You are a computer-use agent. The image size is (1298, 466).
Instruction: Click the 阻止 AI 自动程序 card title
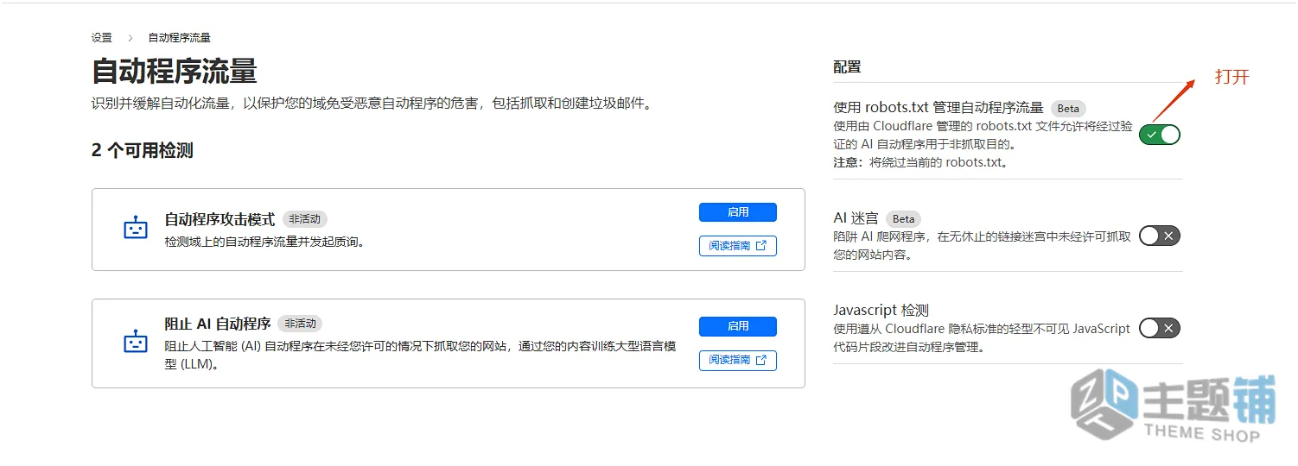pyautogui.click(x=218, y=324)
